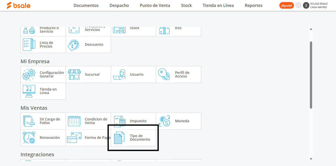The height and width of the screenshot is (166, 336).
Task: Click Perfil de Acceso label
Action: click(x=182, y=74)
